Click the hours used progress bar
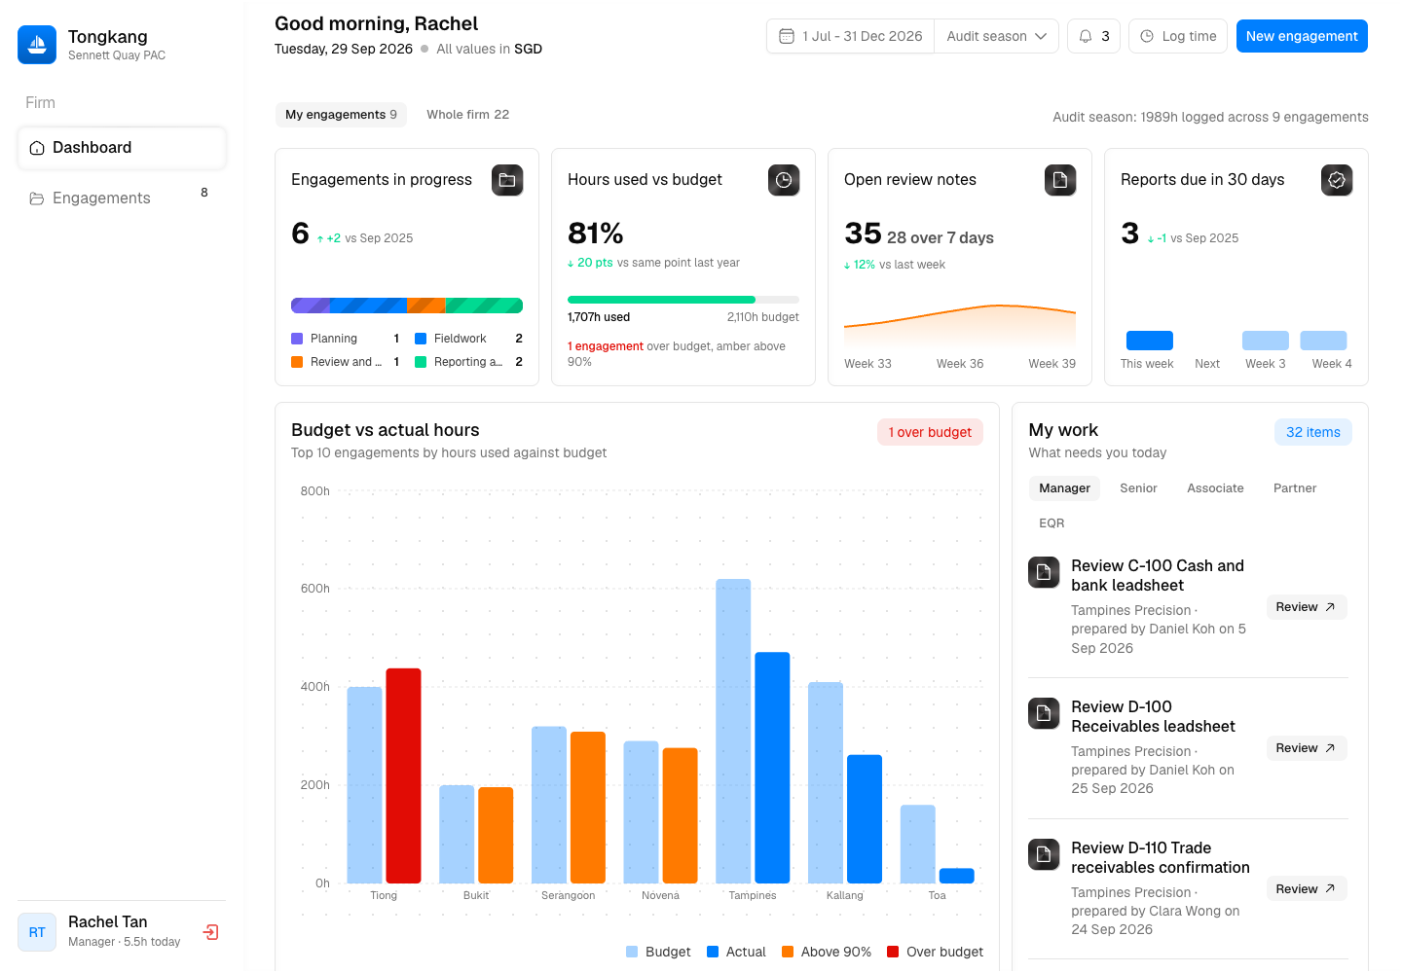 click(x=683, y=300)
